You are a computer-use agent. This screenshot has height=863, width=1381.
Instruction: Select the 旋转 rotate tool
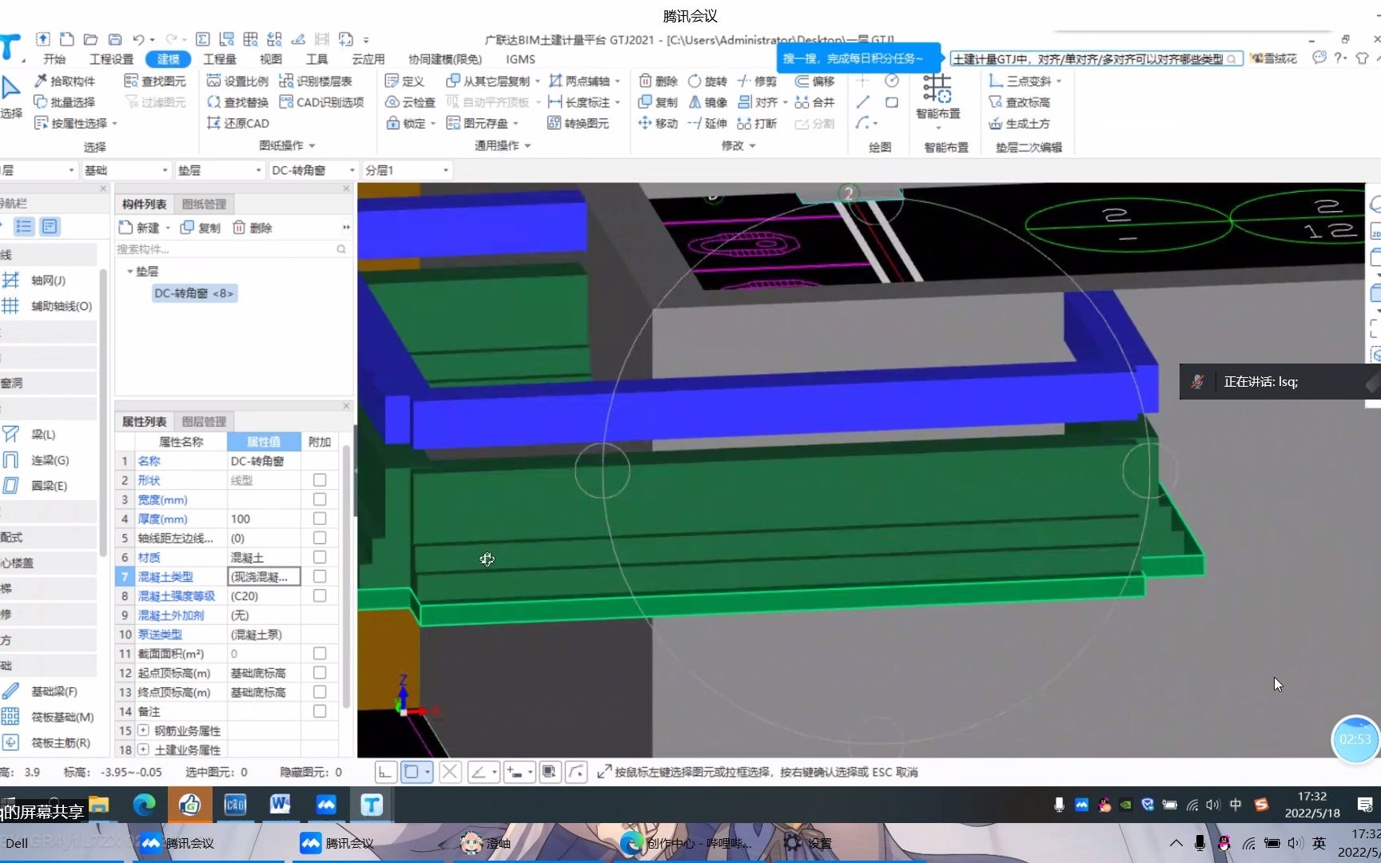(707, 81)
